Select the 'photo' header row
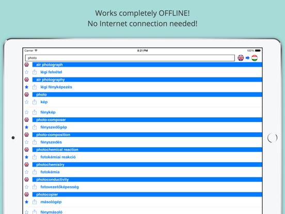Screen dimensions: 285x214 [147, 95]
